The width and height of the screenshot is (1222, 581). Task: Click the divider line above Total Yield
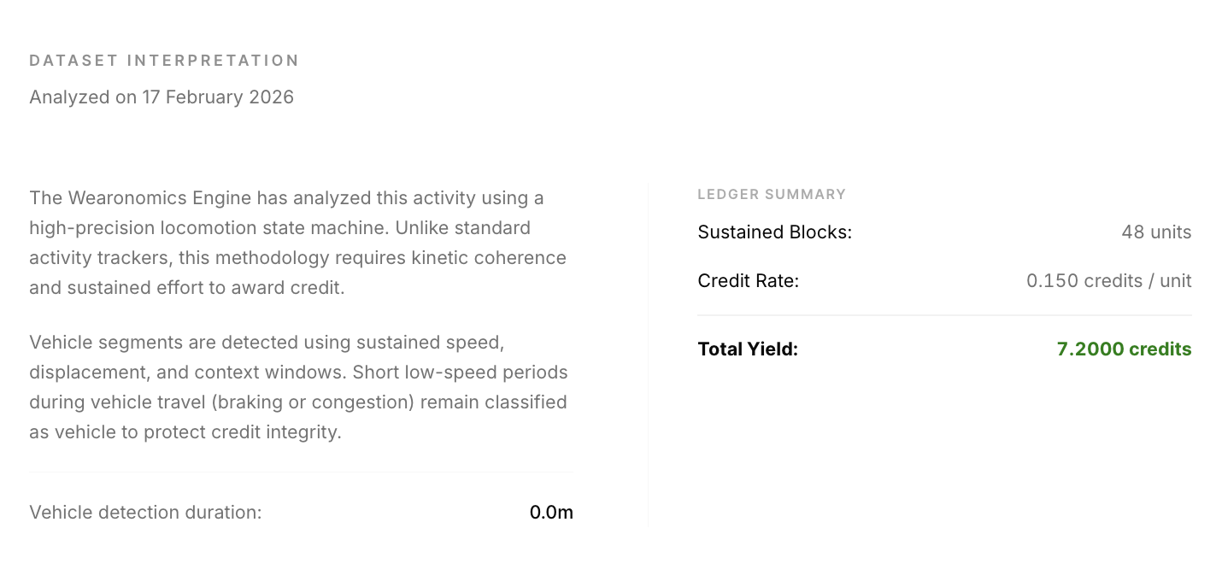(x=944, y=315)
